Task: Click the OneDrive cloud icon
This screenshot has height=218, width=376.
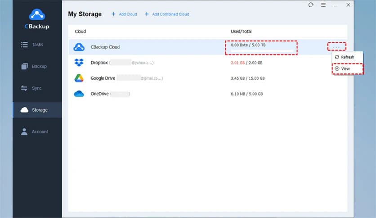Action: point(79,94)
